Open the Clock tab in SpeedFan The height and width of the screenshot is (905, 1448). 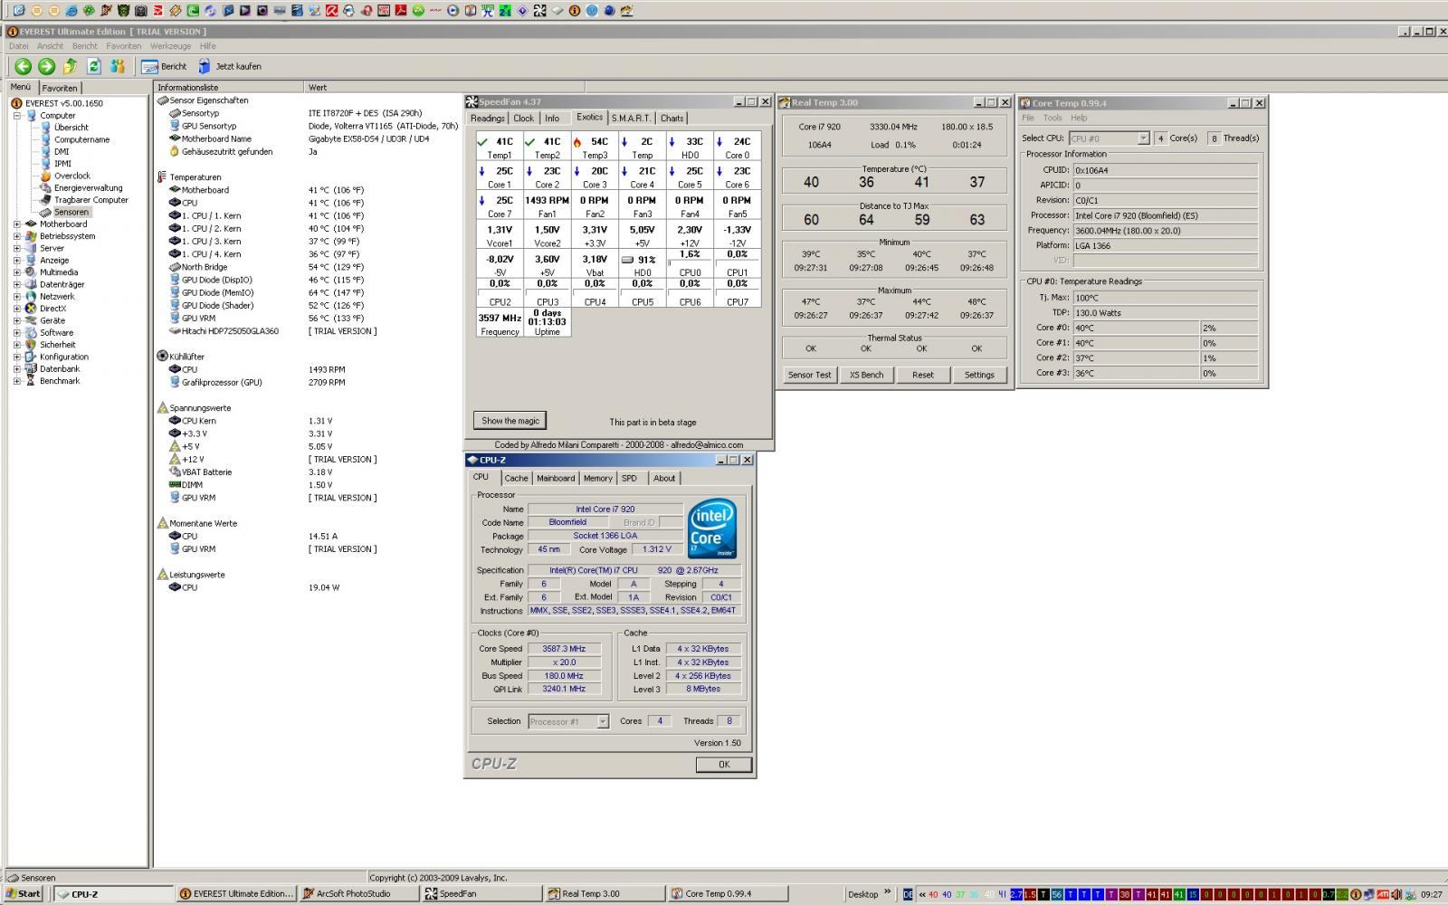tap(524, 119)
